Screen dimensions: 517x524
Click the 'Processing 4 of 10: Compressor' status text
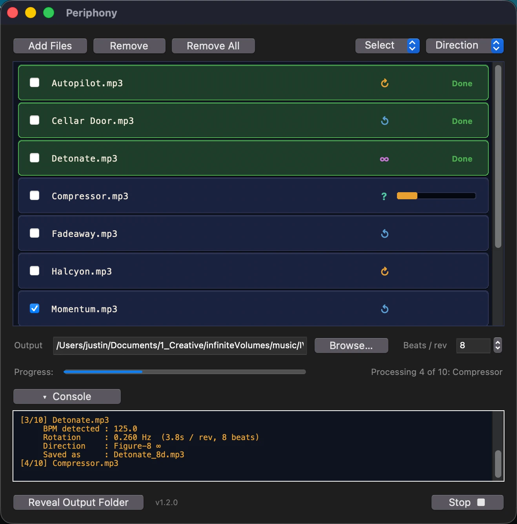click(437, 372)
